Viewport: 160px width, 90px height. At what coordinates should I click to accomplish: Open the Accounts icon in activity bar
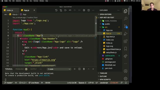tap(125, 71)
